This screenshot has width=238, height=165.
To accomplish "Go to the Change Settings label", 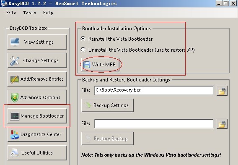I will tap(41, 60).
